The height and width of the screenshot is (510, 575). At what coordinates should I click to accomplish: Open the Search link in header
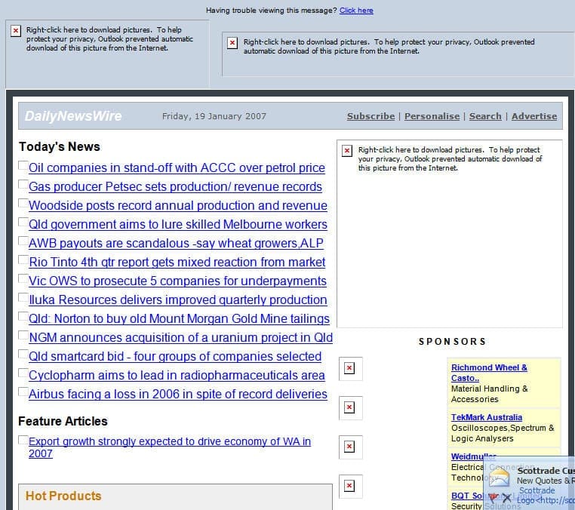485,116
